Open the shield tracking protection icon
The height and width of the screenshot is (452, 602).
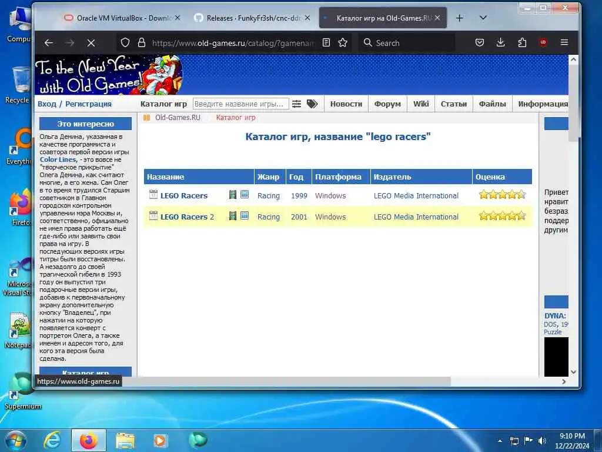pos(125,42)
